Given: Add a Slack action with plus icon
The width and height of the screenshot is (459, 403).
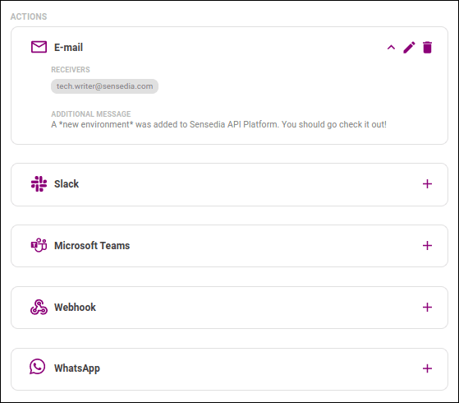Looking at the screenshot, I should tap(427, 184).
